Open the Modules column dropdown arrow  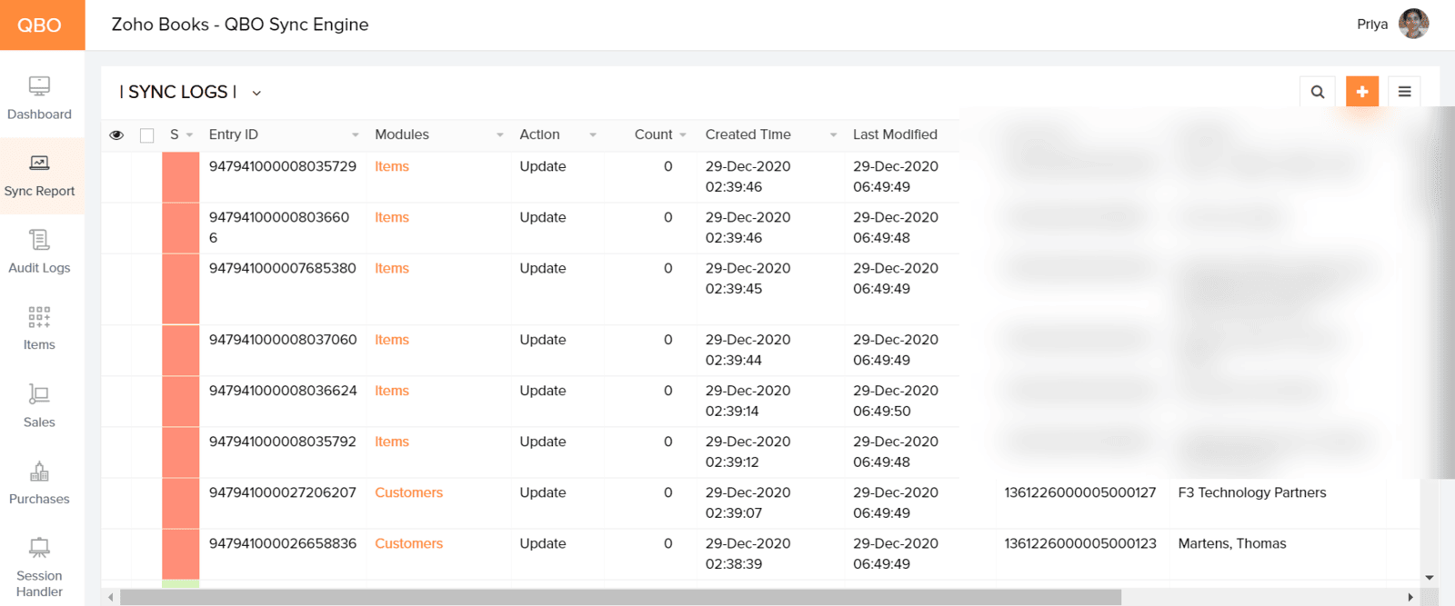500,135
